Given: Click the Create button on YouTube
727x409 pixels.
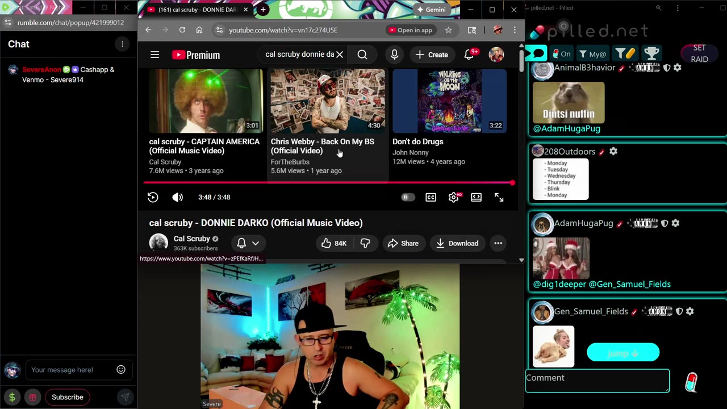Looking at the screenshot, I should (x=432, y=55).
